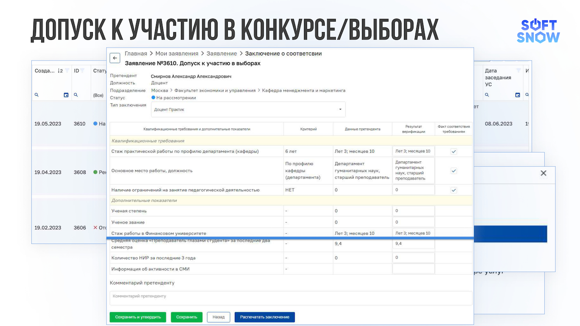Select the list row dated 19.02.2023
The width and height of the screenshot is (580, 326).
(x=69, y=228)
